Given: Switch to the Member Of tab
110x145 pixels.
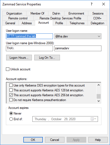Looking at the screenshot, I should pyautogui.click(x=37, y=13).
